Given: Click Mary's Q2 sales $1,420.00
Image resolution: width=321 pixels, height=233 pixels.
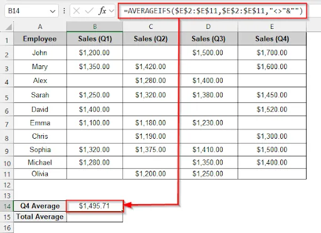Looking at the screenshot, I should [150, 67].
